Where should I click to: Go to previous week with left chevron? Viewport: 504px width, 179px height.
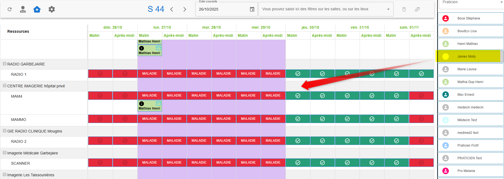click(172, 9)
